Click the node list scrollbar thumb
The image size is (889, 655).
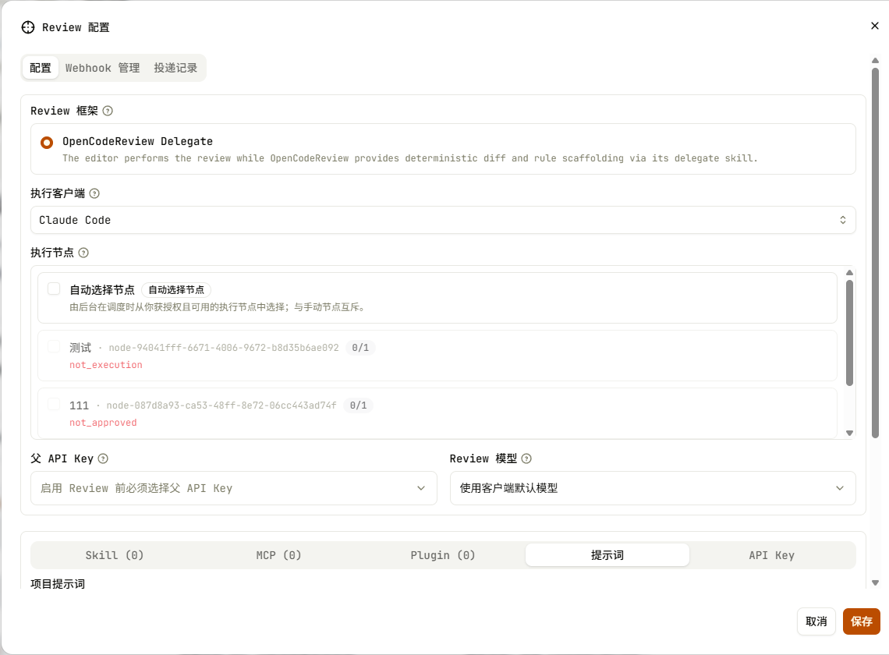[849, 333]
